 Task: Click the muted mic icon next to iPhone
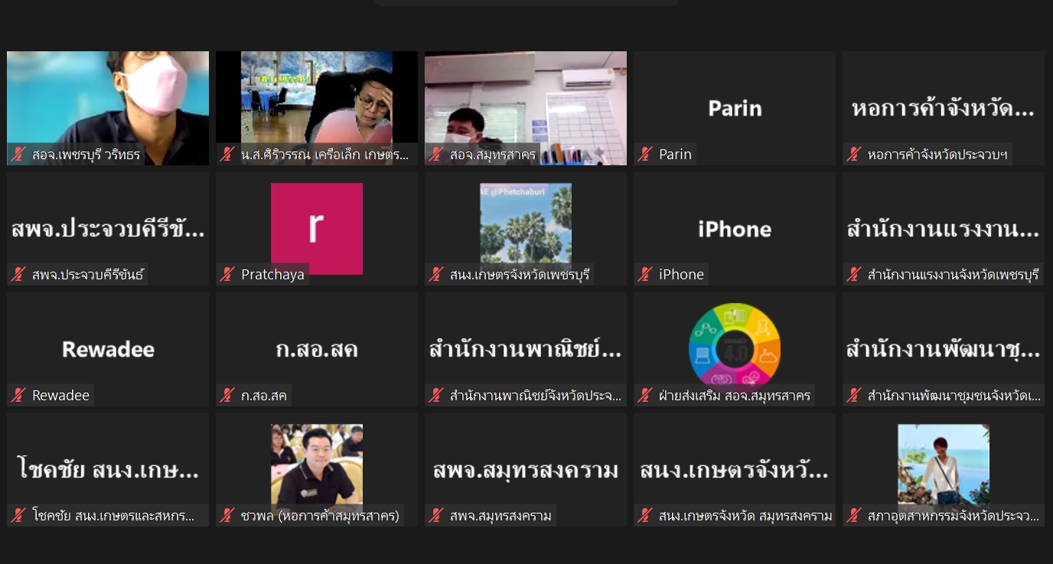click(645, 275)
